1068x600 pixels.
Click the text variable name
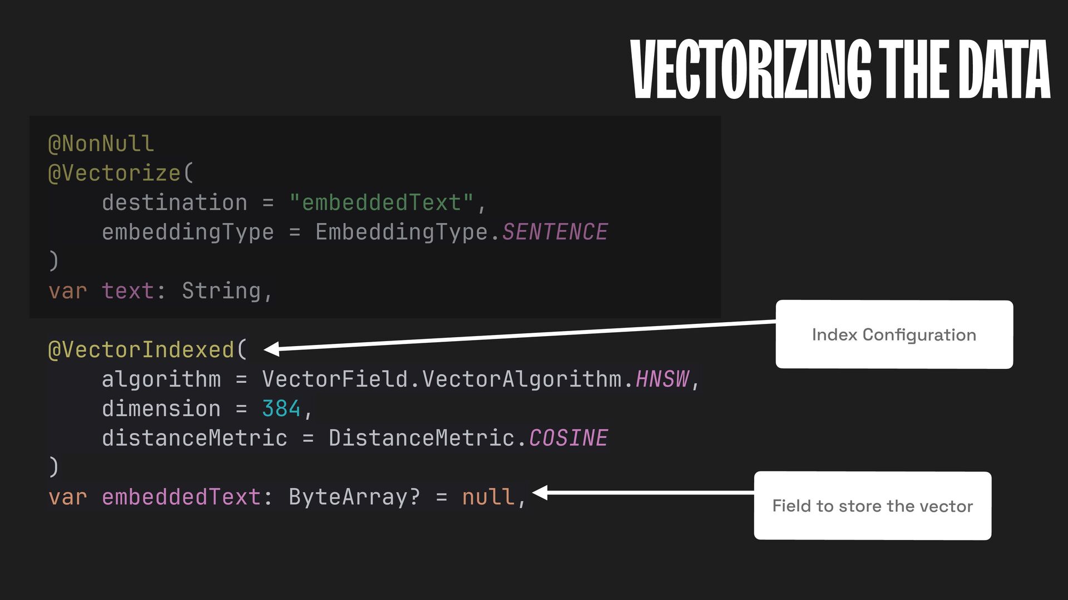pos(127,291)
